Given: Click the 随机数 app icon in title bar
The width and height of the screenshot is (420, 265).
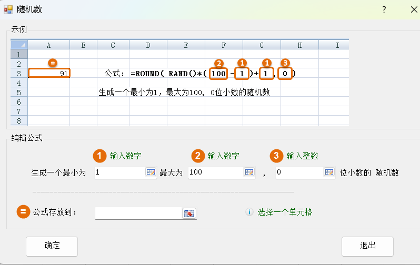Looking at the screenshot, I should tap(9, 9).
